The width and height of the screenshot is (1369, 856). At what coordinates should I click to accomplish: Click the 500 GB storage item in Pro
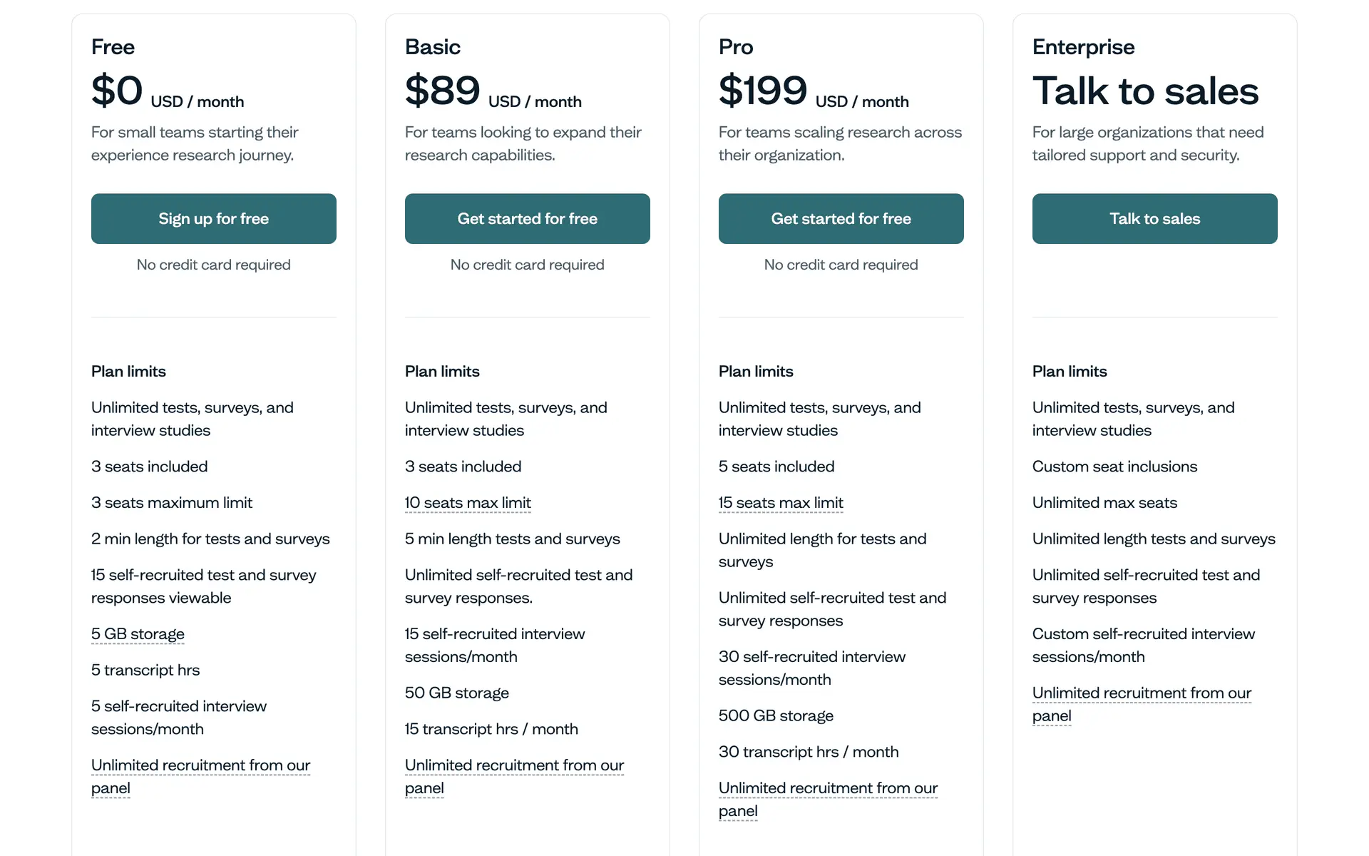776,716
